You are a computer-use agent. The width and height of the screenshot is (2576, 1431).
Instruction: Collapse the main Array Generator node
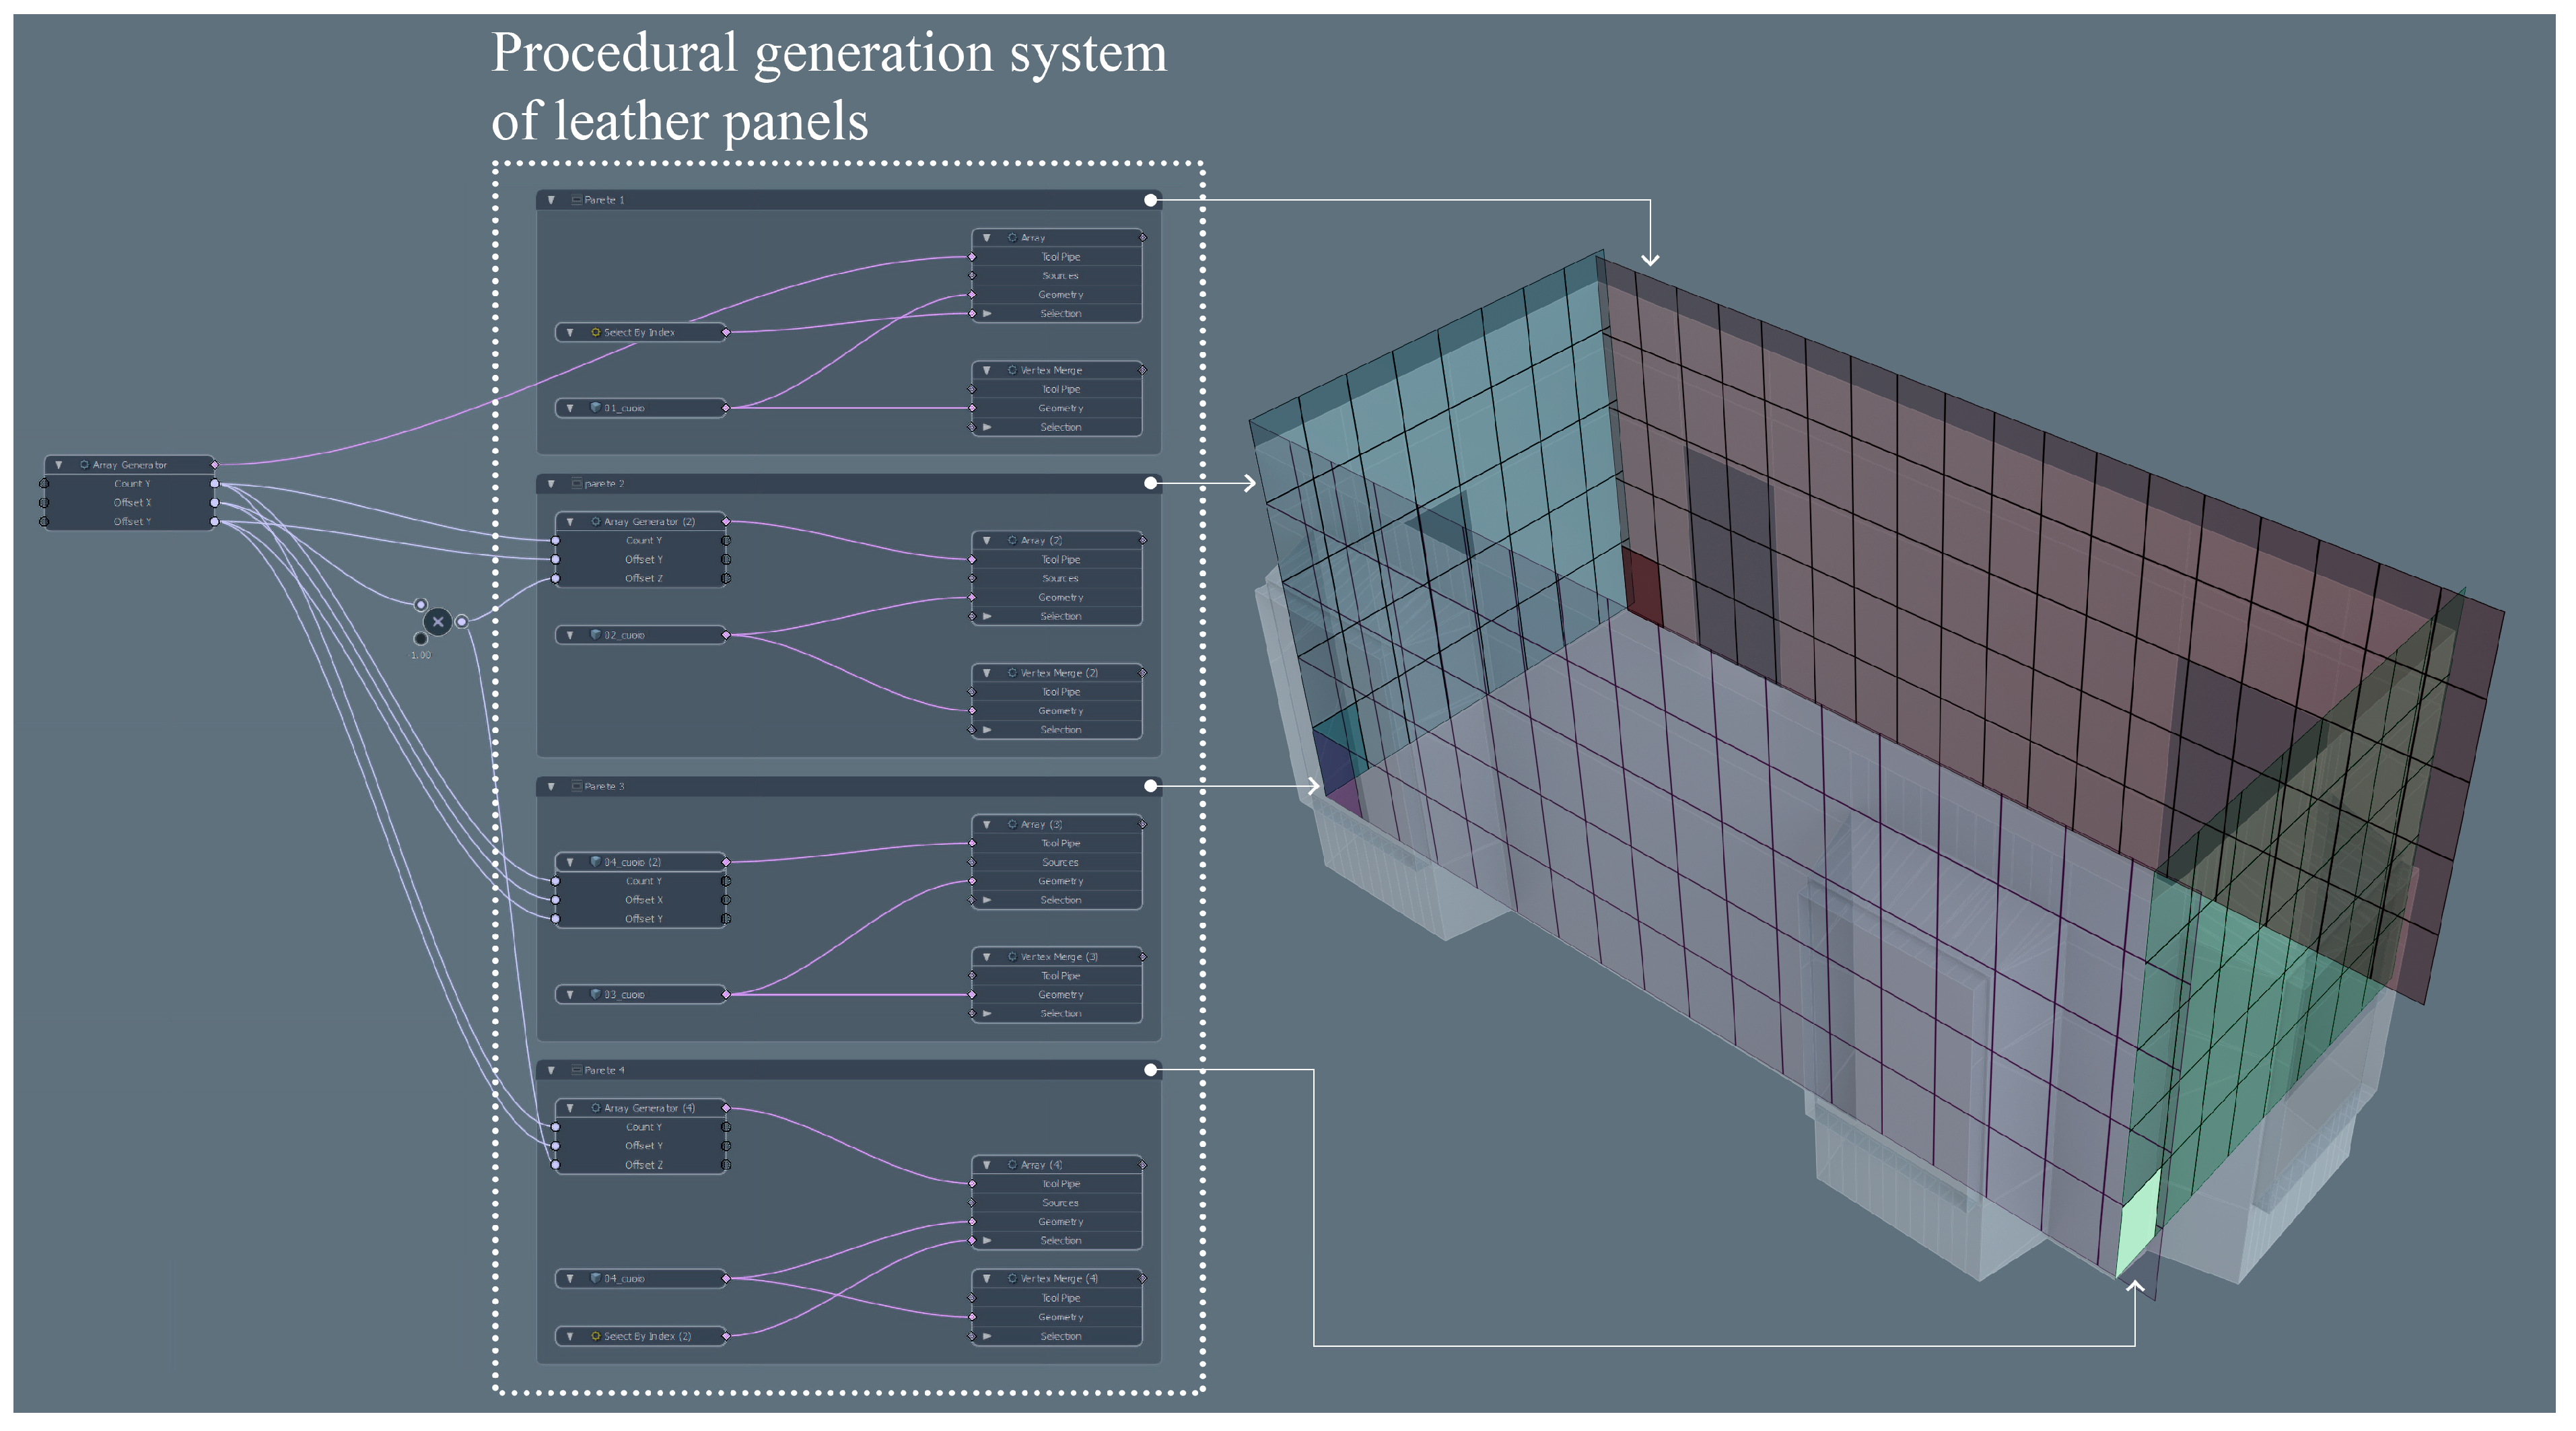click(59, 465)
